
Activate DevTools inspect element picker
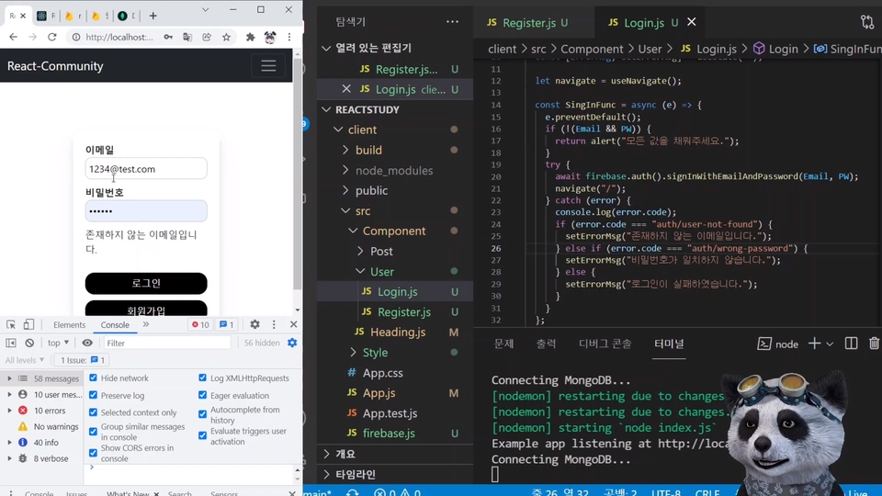pyautogui.click(x=11, y=324)
